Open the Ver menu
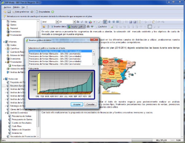The image size is (185, 143). pyautogui.click(x=23, y=7)
